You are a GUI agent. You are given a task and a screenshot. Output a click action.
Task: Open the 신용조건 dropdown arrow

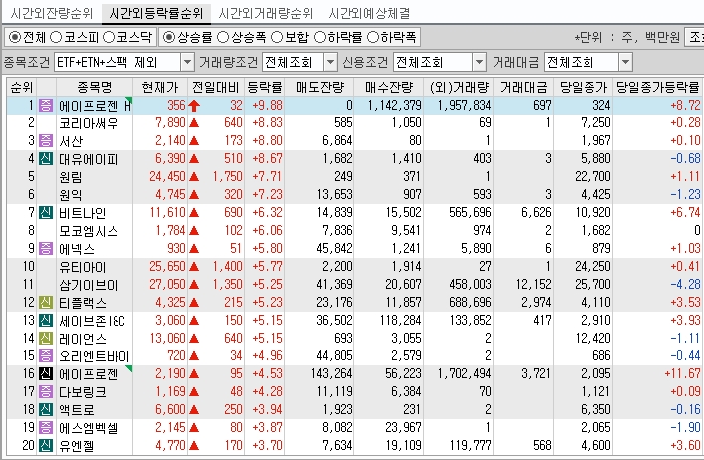tap(480, 62)
